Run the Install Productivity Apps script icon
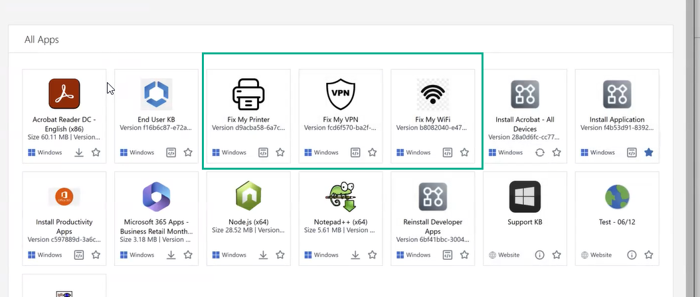Viewport: 700px width, 297px height. [79, 255]
